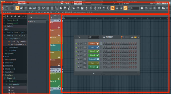The width and height of the screenshot is (171, 94).
Task: Click the Drums channel button
Action: point(94,43)
